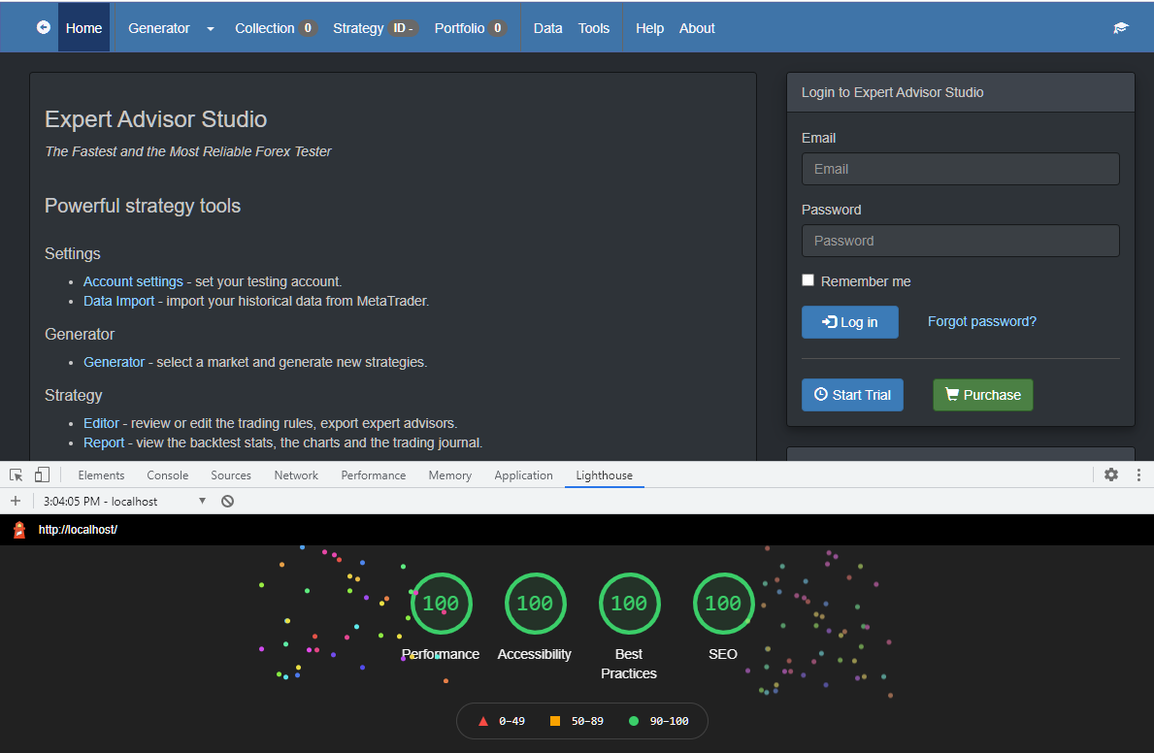Click the Start Trial button

(x=852, y=395)
